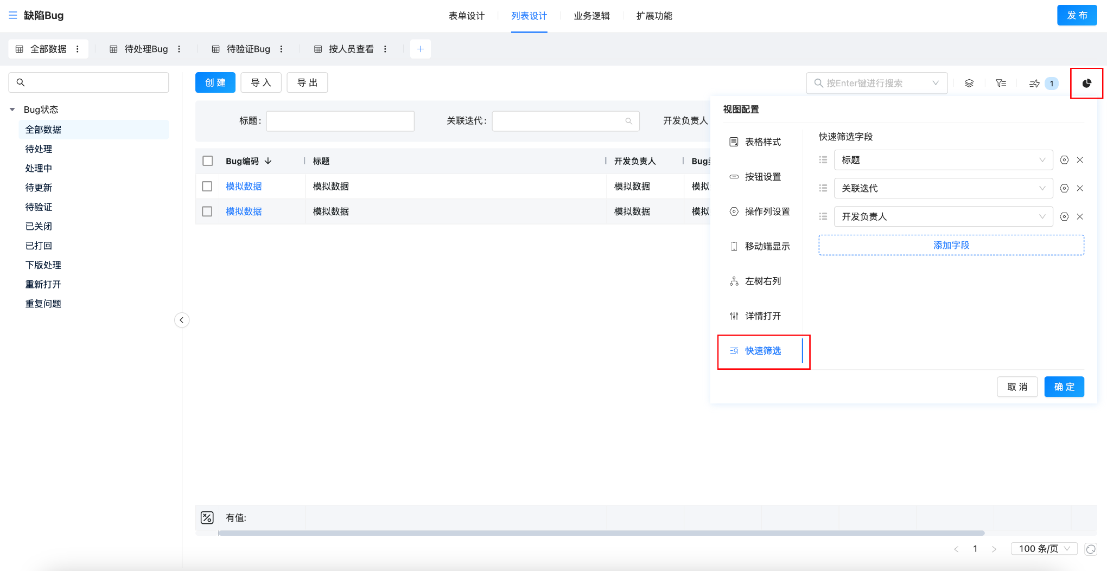Collapse the Bug状态 tree node
This screenshot has height=571, width=1107.
click(12, 110)
